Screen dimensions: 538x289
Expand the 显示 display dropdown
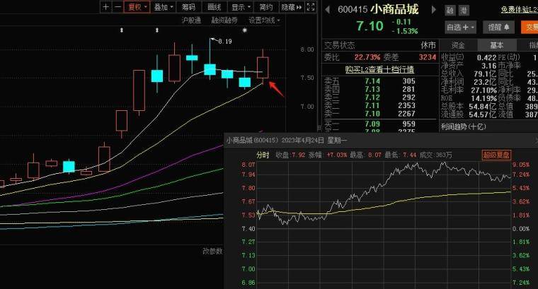click(x=241, y=7)
